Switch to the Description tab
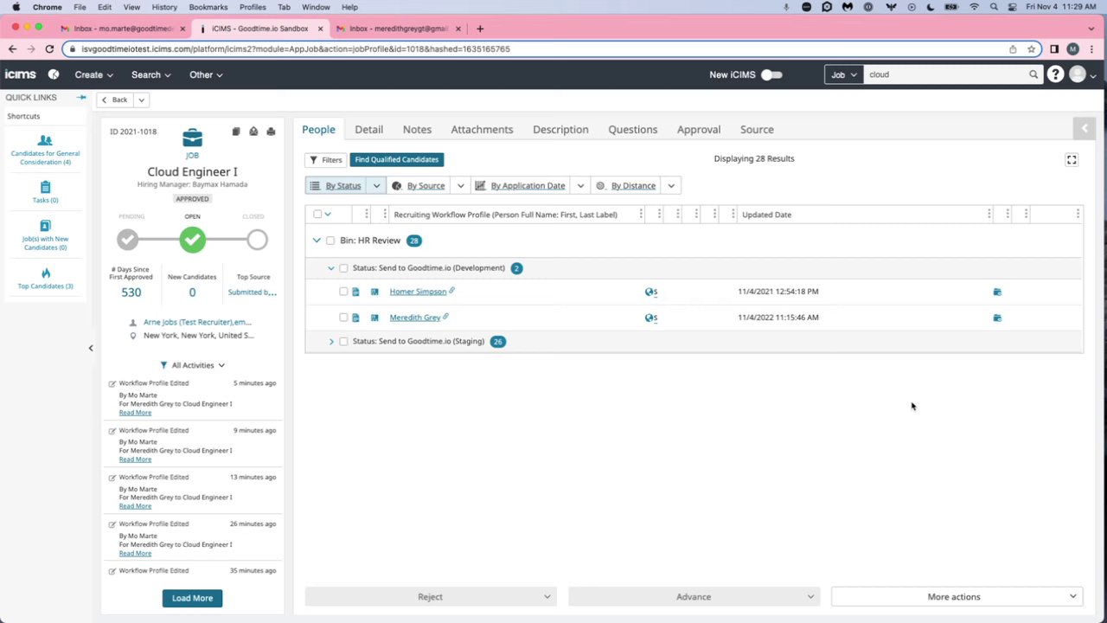The height and width of the screenshot is (623, 1107). 560,130
